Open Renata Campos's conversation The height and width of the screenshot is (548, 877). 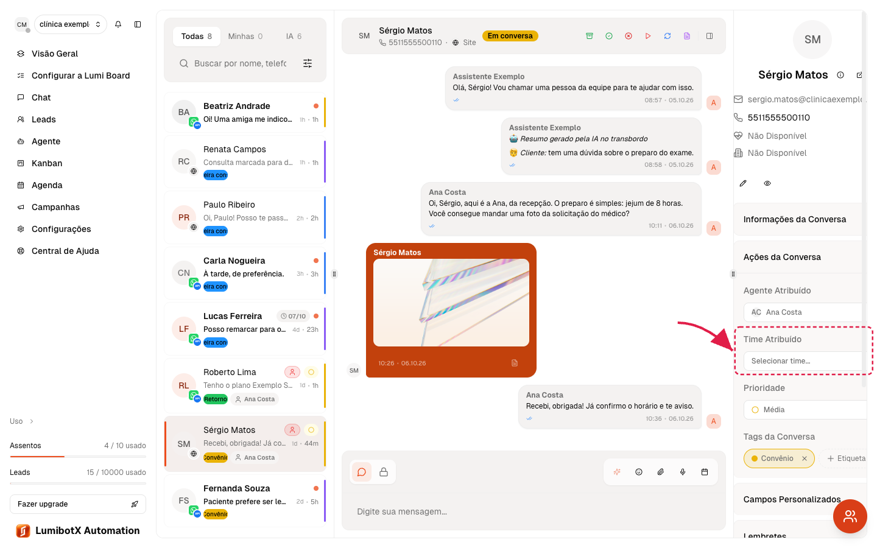click(x=245, y=161)
